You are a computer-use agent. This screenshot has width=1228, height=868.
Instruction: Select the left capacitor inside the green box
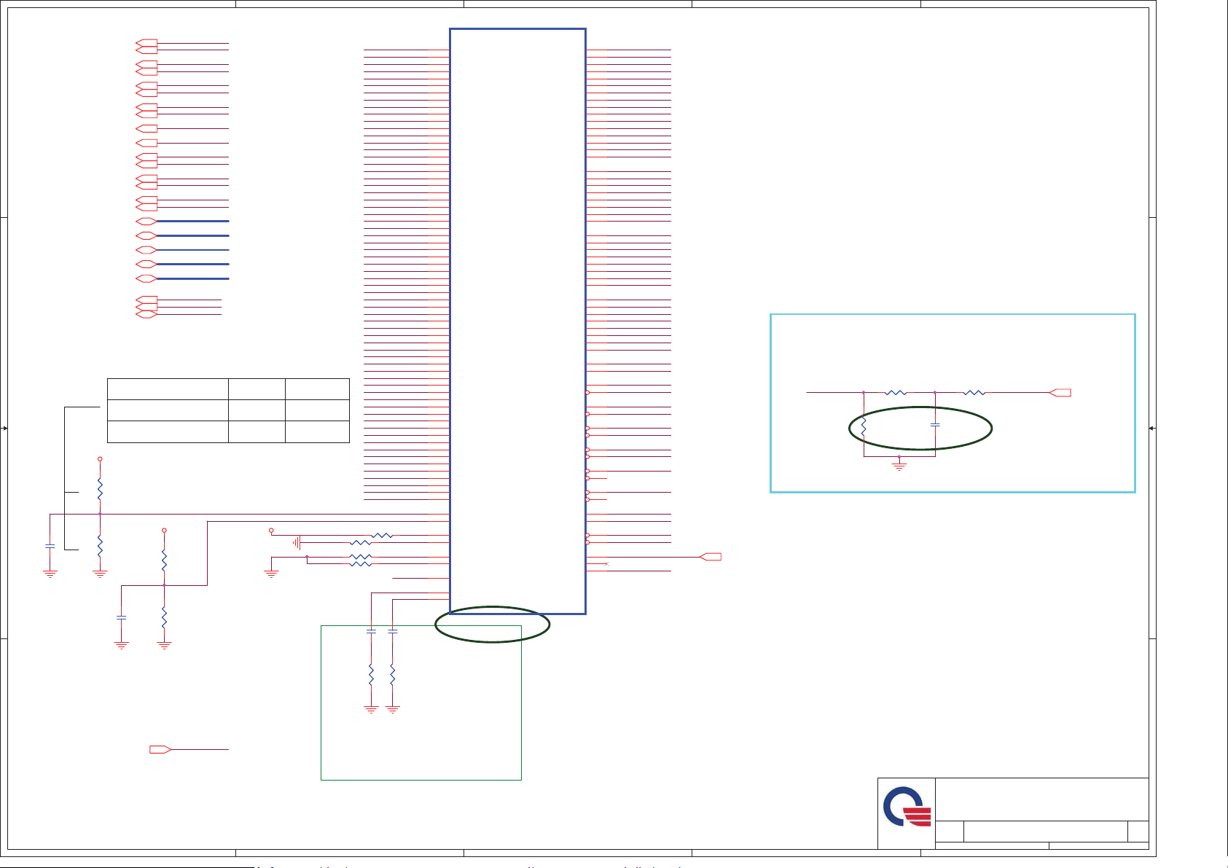(371, 631)
